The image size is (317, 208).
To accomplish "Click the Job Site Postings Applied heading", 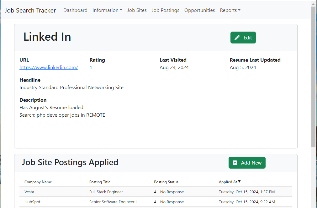I will (70, 162).
